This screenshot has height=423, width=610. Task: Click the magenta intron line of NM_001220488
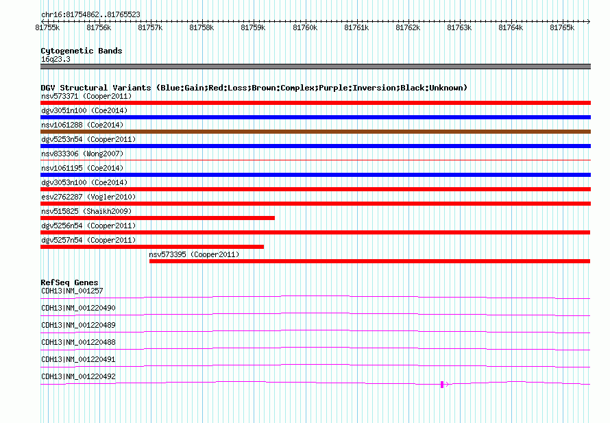pos(315,348)
